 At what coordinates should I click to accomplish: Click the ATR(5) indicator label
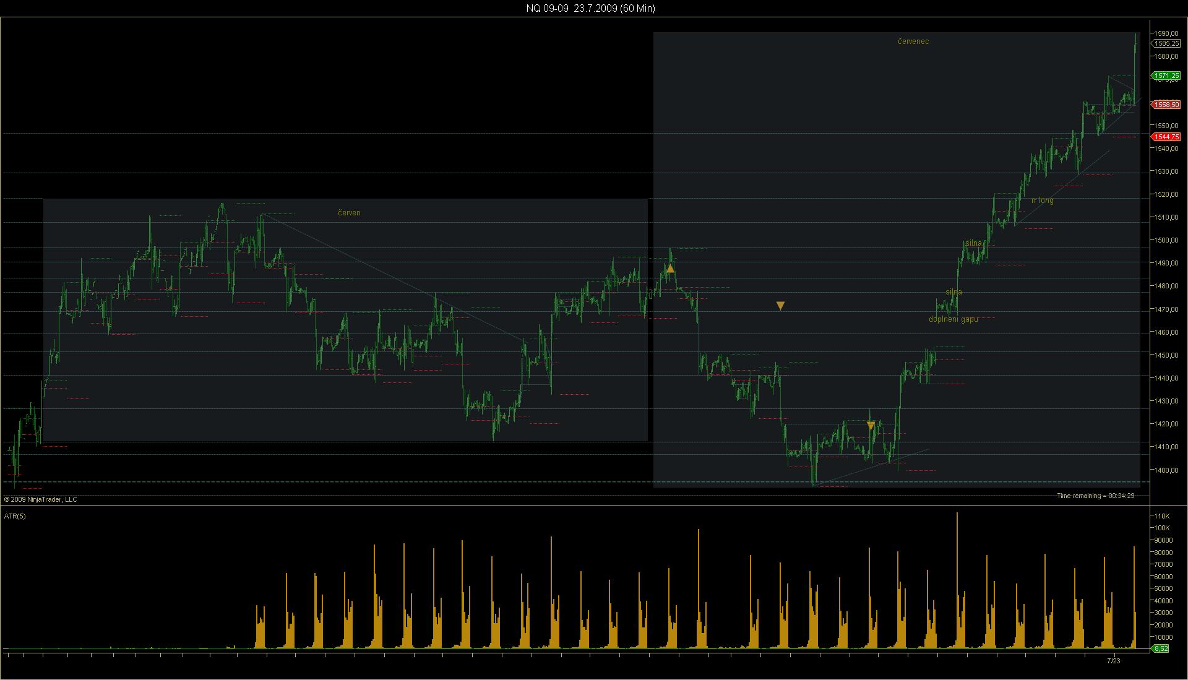click(15, 516)
